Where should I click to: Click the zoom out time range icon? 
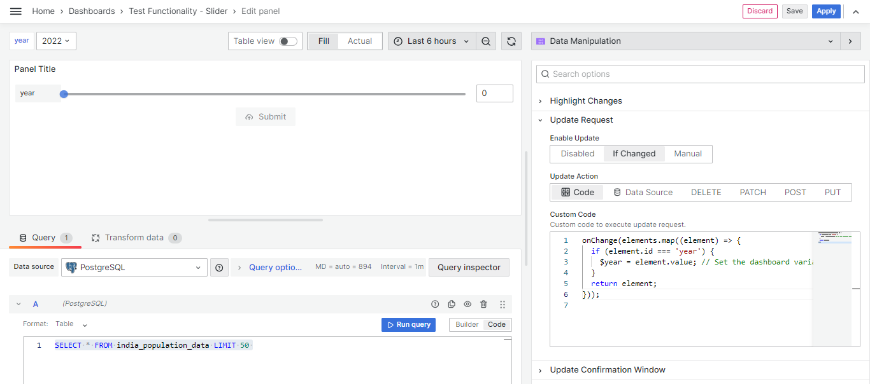pos(486,41)
